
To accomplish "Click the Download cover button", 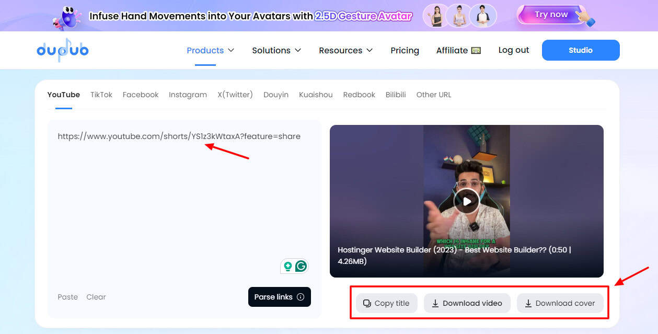I will point(560,303).
